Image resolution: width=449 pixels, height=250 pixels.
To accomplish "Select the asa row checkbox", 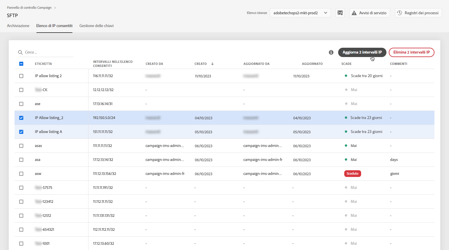I will 21,160.
